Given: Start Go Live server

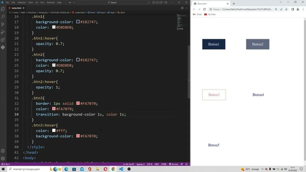Looking at the screenshot, I should tap(174, 164).
